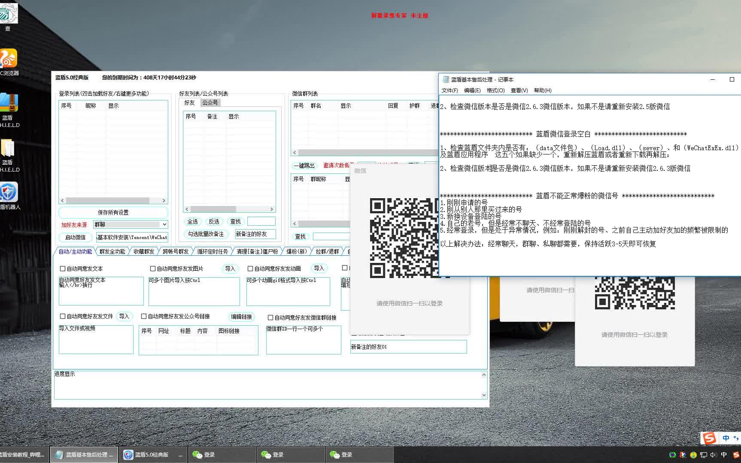Viewport: 741px width, 463px height.
Task: Click 启动微信 button
Action: [x=75, y=237]
